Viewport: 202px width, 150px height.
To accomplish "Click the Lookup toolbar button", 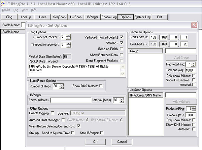I will 26,17.
